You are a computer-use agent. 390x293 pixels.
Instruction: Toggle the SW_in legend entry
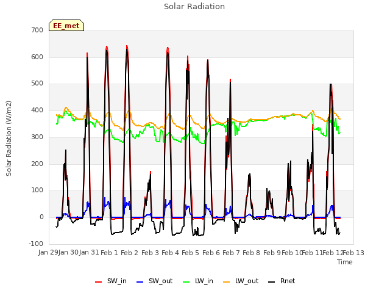pyautogui.click(x=111, y=281)
